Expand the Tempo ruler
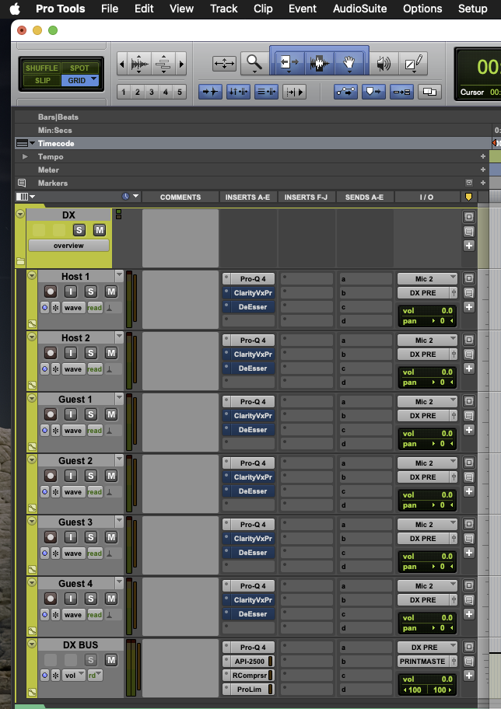 [25, 156]
